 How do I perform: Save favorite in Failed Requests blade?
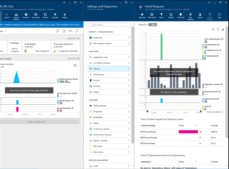(190, 16)
